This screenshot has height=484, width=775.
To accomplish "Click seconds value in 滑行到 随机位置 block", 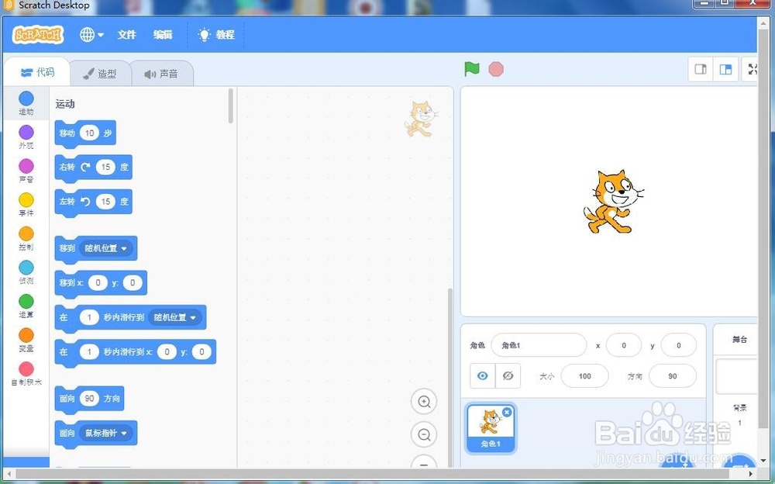I will pyautogui.click(x=89, y=317).
